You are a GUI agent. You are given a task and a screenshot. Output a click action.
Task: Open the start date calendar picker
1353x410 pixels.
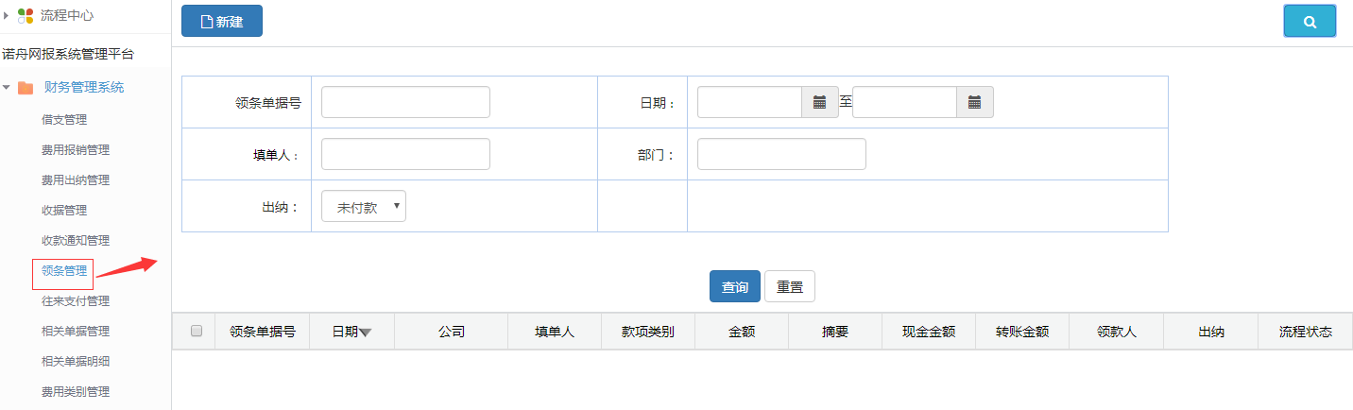coord(819,102)
